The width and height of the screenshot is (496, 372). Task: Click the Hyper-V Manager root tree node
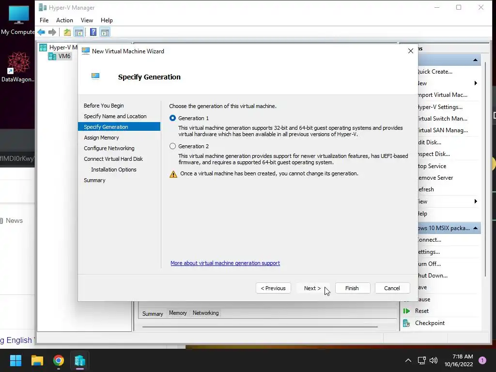point(59,47)
